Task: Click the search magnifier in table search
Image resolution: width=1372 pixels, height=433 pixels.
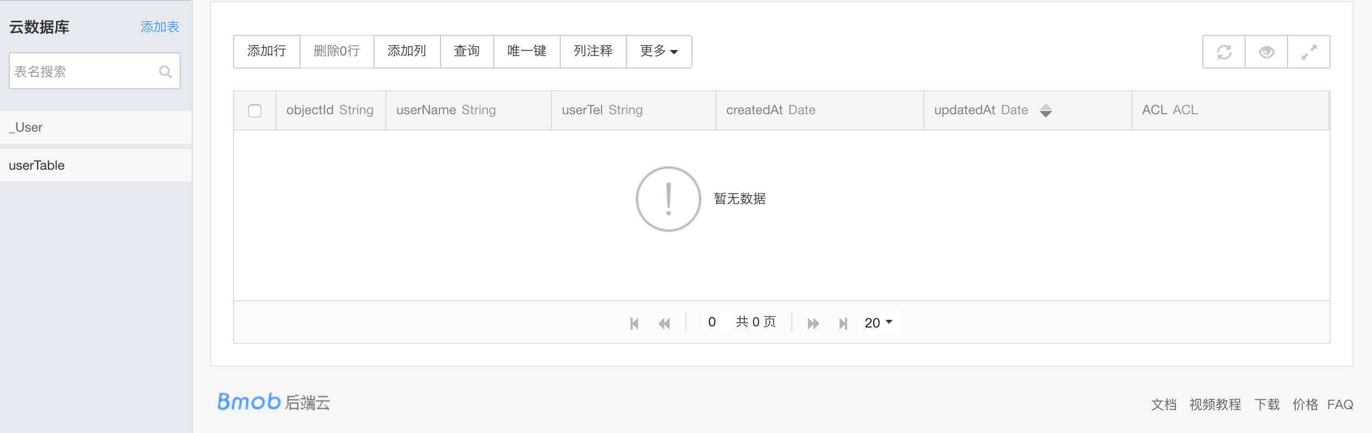Action: coord(166,71)
